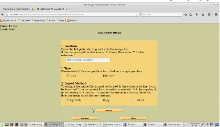Switch to the first scan tab
The image size is (220, 127).
[x=17, y=9]
